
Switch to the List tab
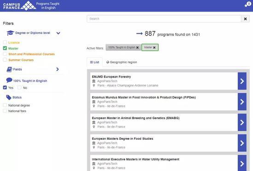(95, 62)
